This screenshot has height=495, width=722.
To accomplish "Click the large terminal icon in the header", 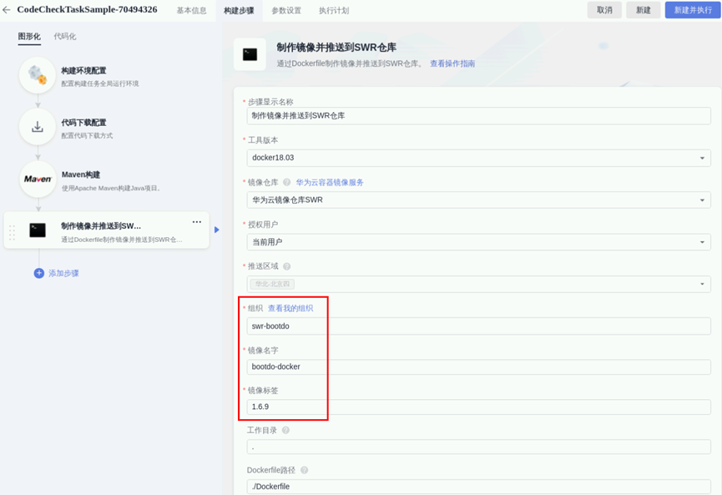I will 250,55.
